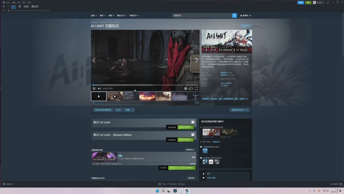Show next media with right arrow overlay
Viewport: 344px width, 194px height.
point(197,60)
